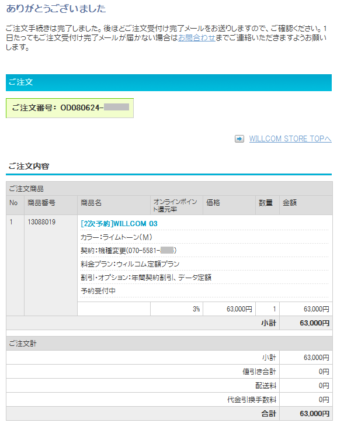Viewport: 337px width, 426px height.
Task: Click the オンラインポイント還元率 column header
Action: coord(176,205)
